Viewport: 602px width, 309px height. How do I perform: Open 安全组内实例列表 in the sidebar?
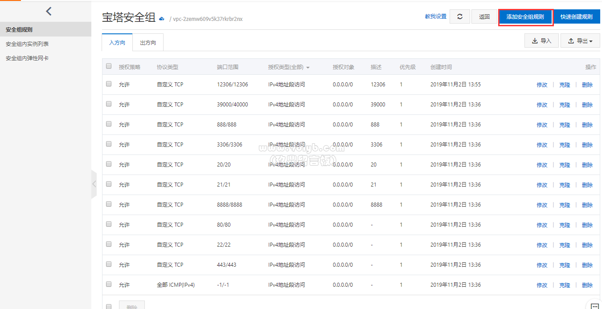tap(45, 44)
